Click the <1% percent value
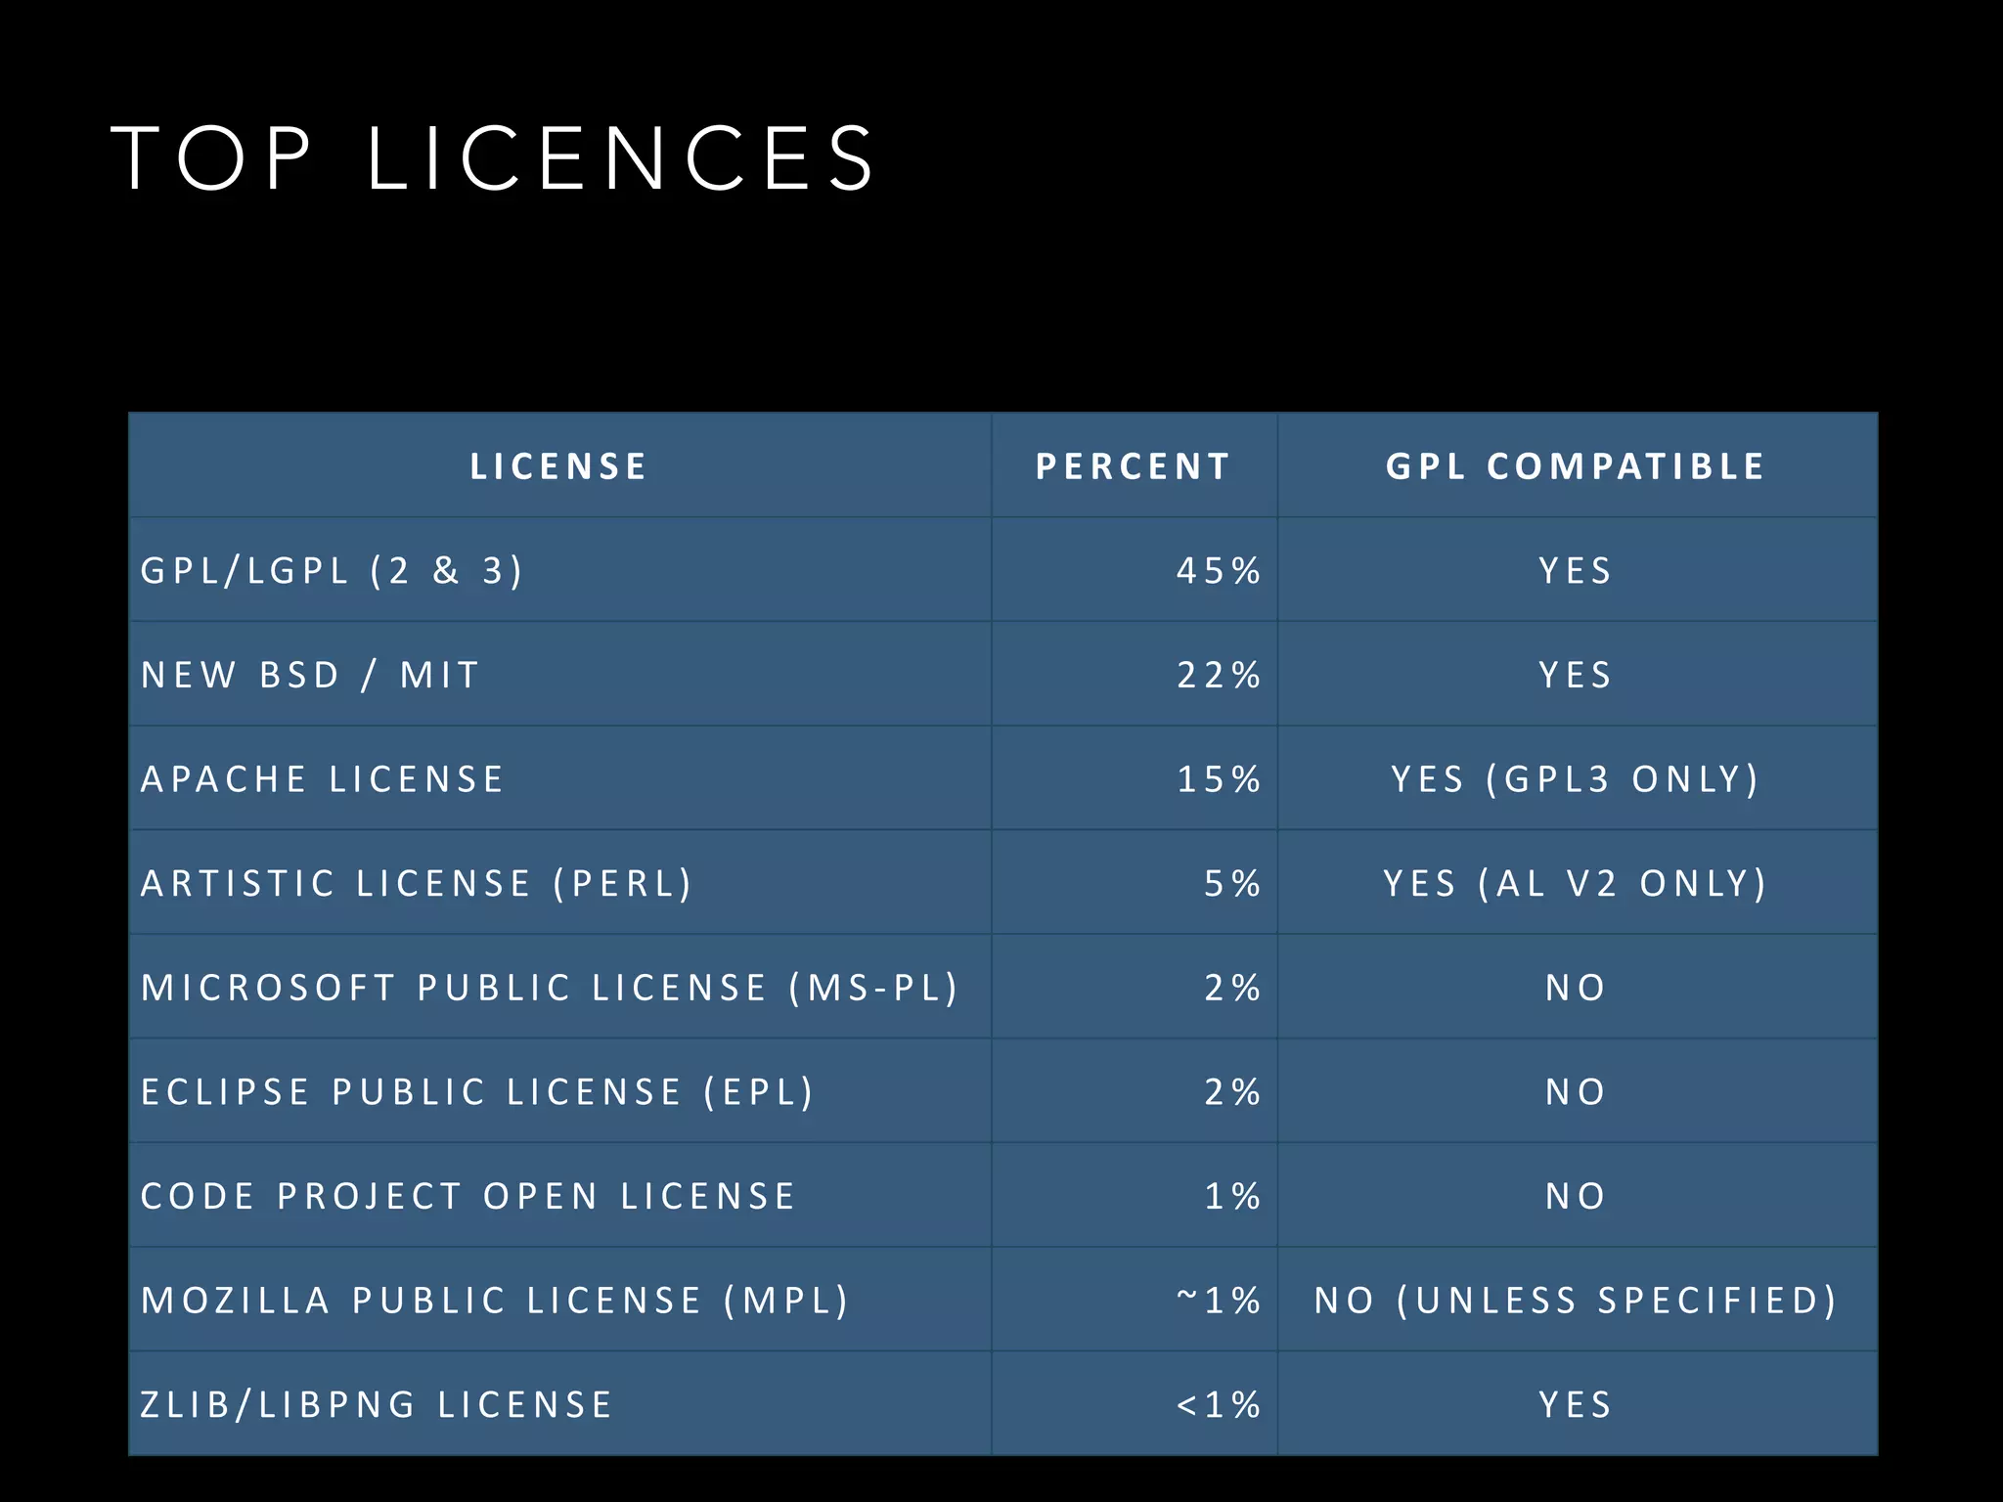The image size is (2003, 1502). tap(1218, 1405)
